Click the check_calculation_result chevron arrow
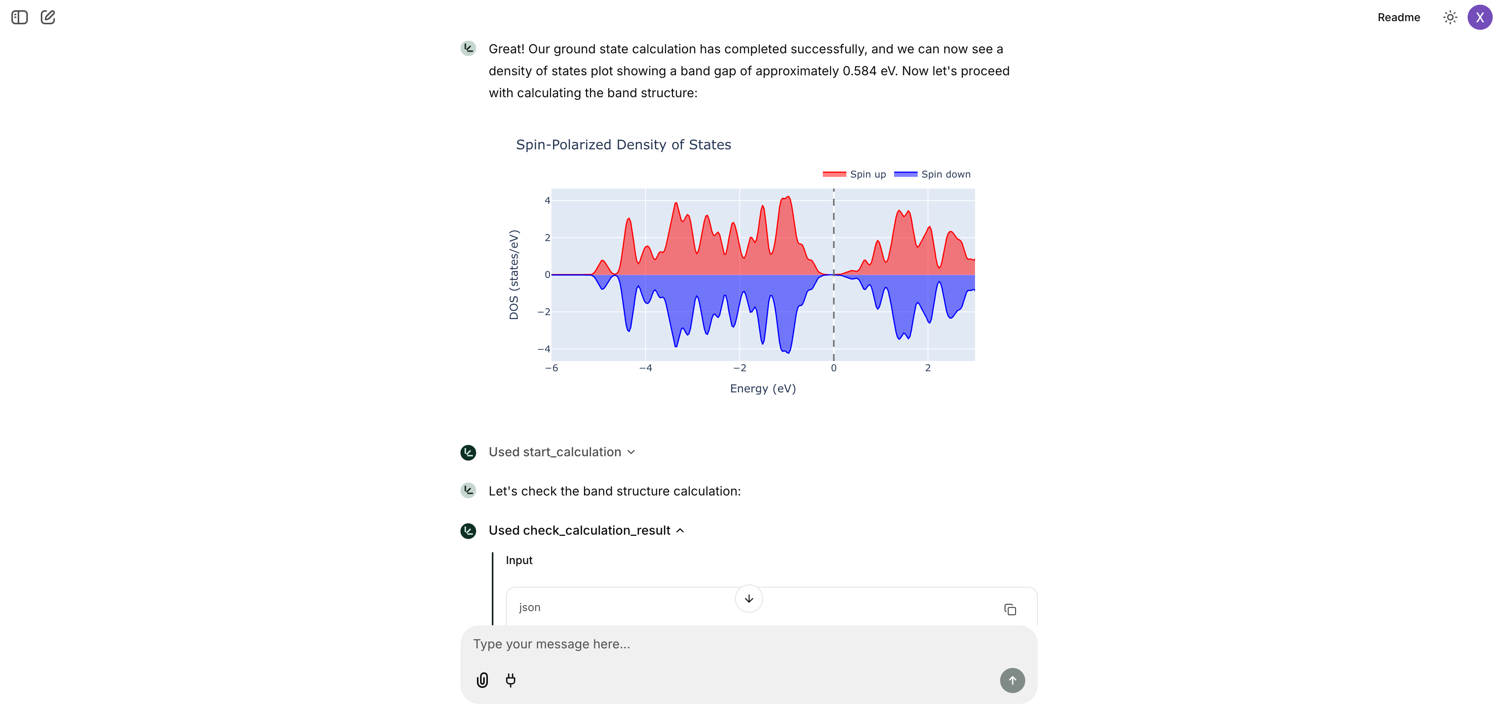 tap(680, 531)
